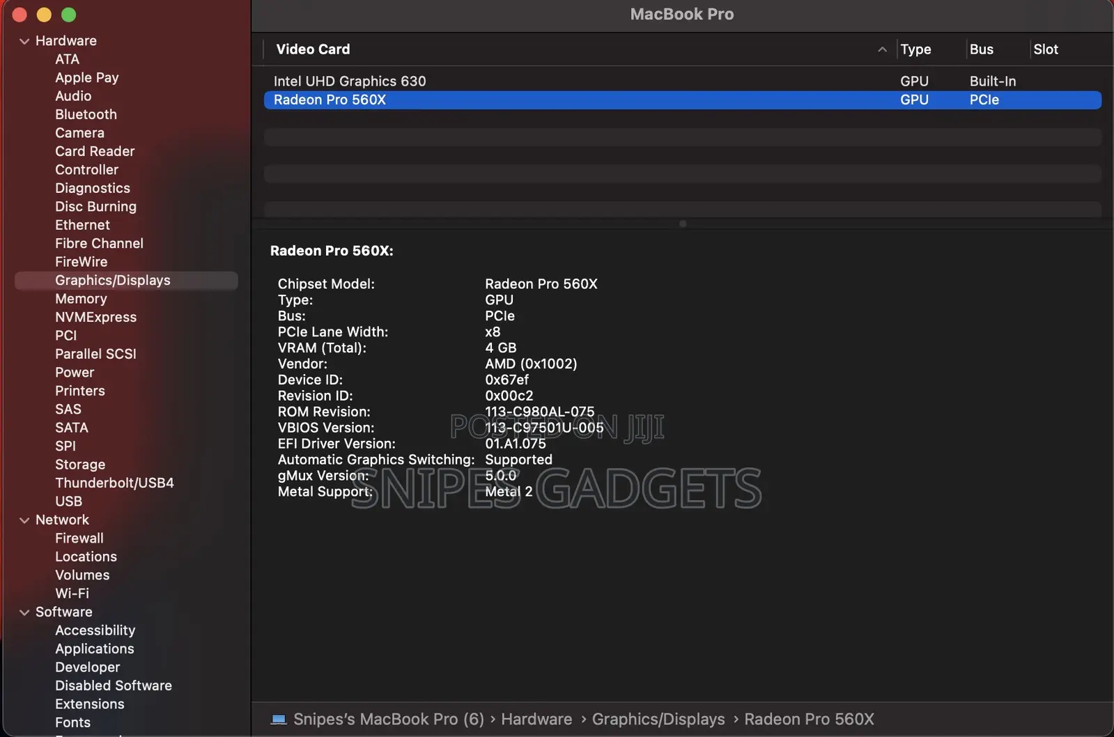The width and height of the screenshot is (1114, 737).
Task: Select Volumes under Network
Action: point(82,575)
